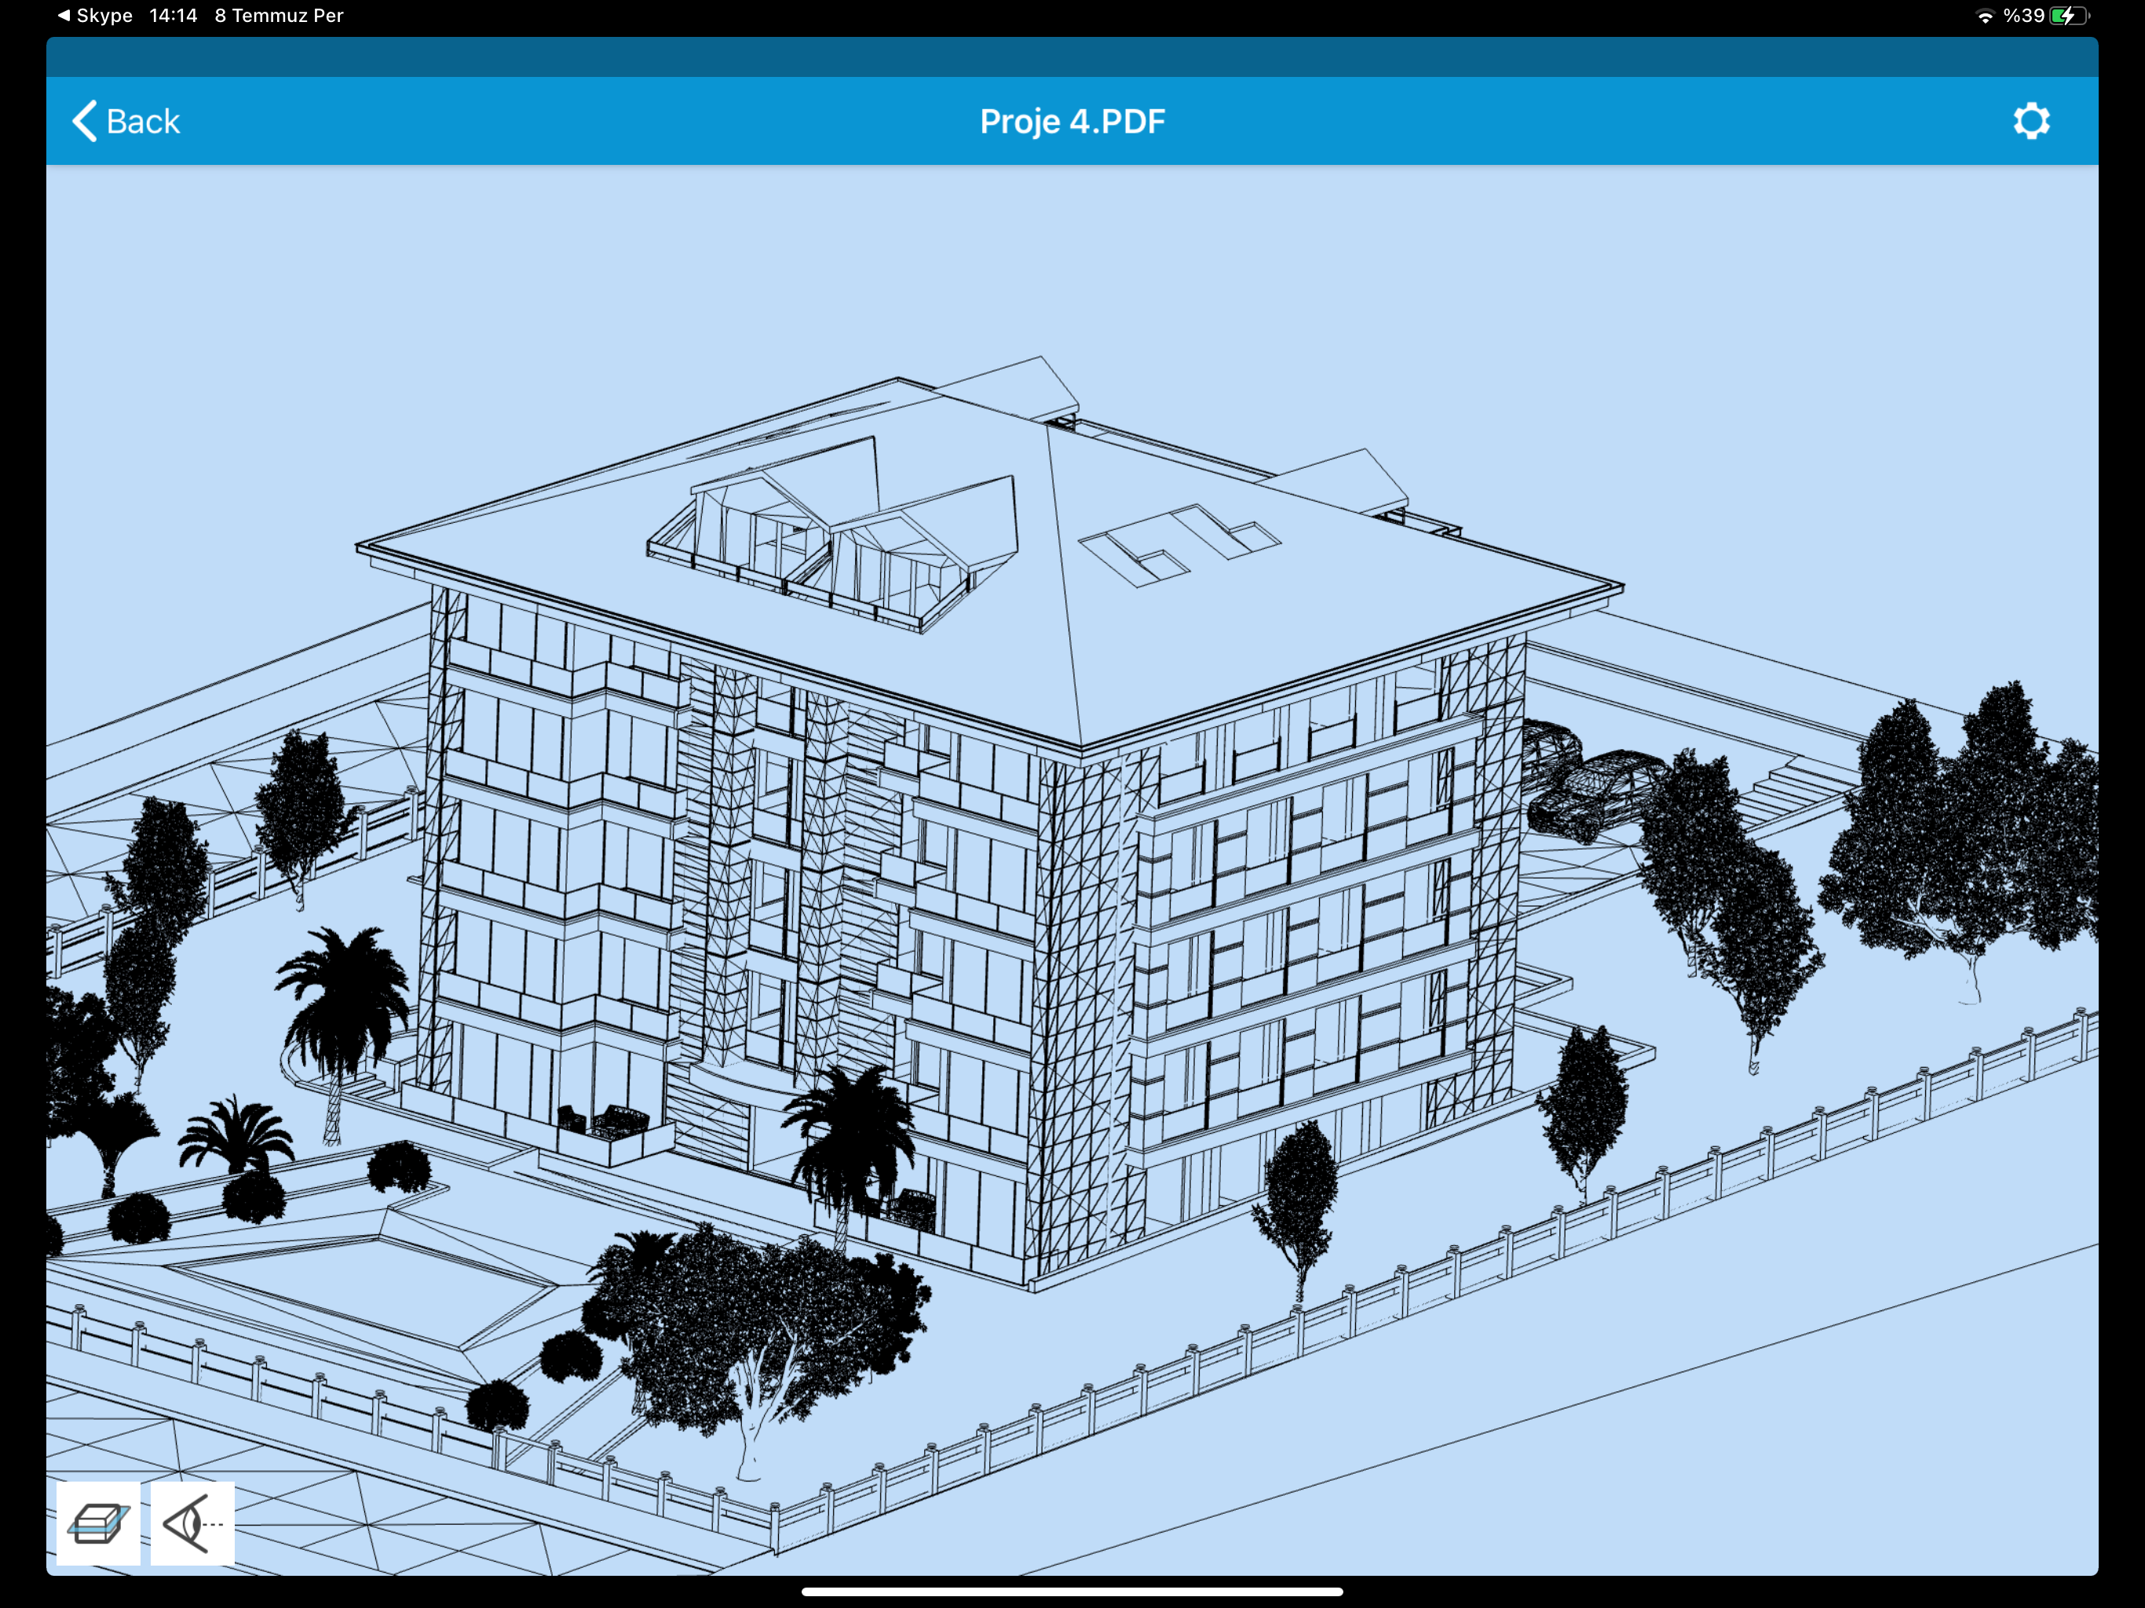The width and height of the screenshot is (2145, 1608).
Task: Tap the 14:14 clock in status bar
Action: point(173,16)
